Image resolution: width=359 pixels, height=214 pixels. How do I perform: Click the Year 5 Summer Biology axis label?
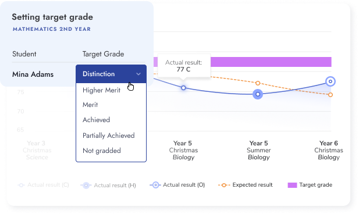tap(259, 151)
